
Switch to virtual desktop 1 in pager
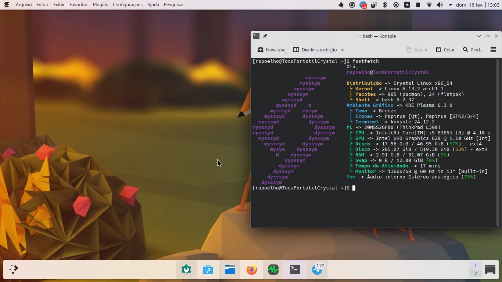point(476,265)
